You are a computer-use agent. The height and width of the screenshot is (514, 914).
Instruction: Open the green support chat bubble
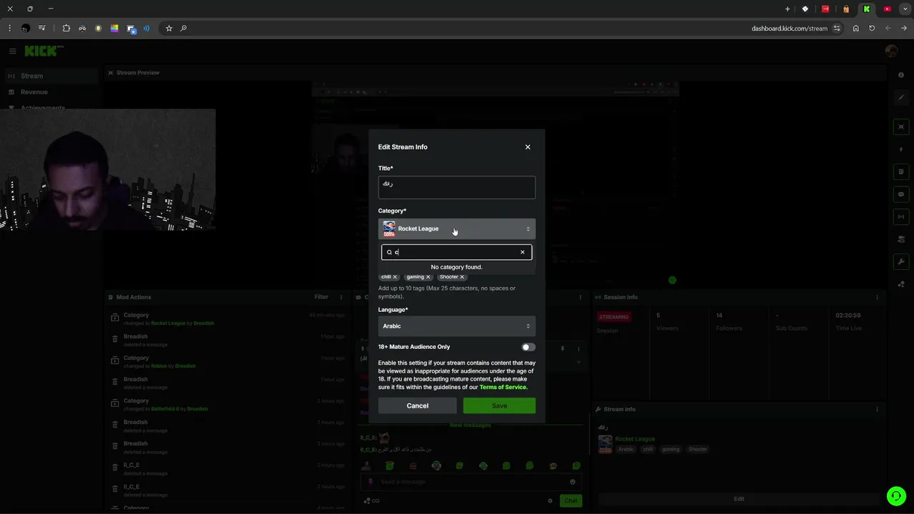[x=895, y=495]
